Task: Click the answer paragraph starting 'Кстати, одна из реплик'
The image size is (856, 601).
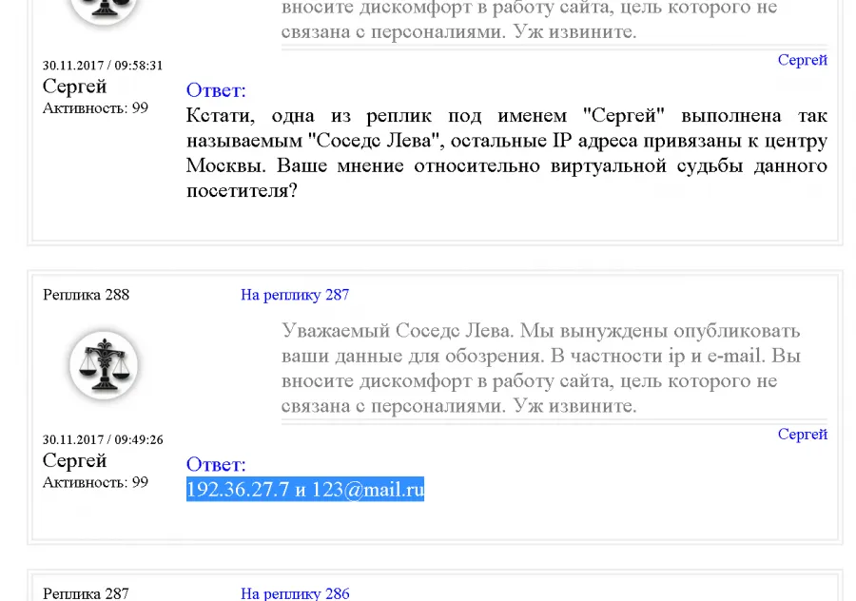Action: pyautogui.click(x=507, y=153)
